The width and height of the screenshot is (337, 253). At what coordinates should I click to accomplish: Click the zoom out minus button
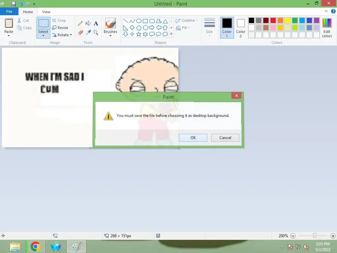click(x=293, y=236)
